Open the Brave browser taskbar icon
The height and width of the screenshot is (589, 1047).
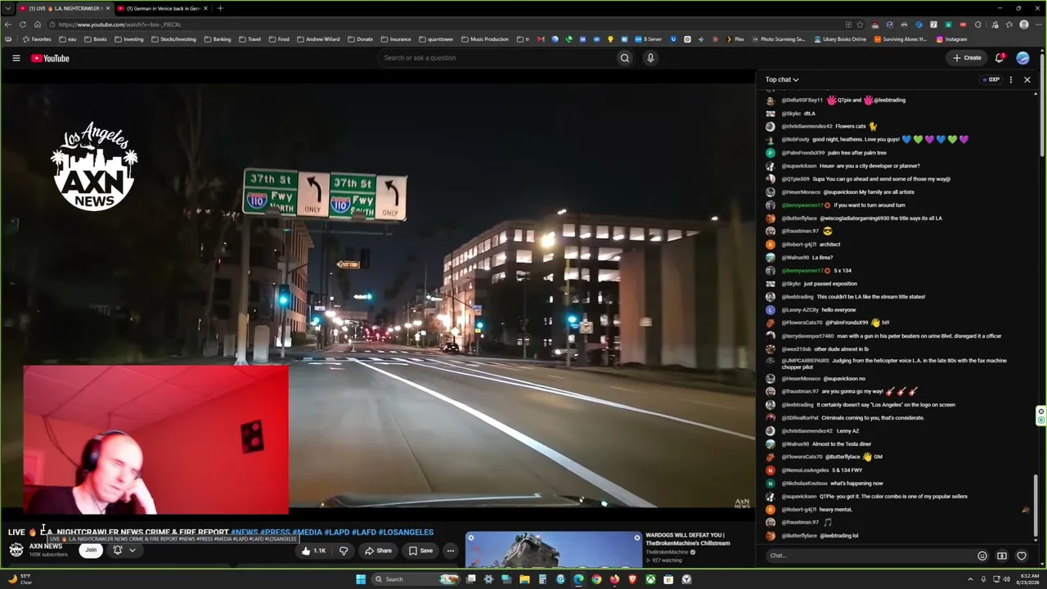pyautogui.click(x=632, y=579)
